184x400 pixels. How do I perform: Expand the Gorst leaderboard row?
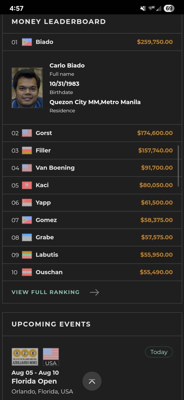pyautogui.click(x=92, y=133)
